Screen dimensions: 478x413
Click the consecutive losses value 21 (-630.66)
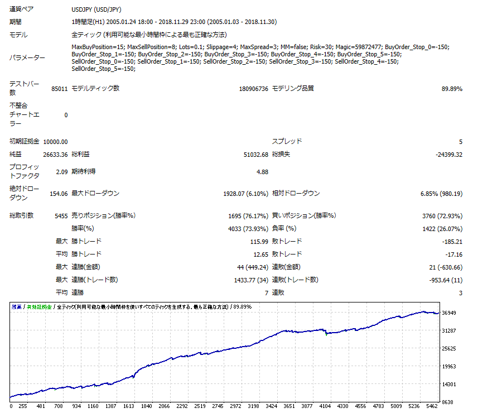pyautogui.click(x=446, y=267)
